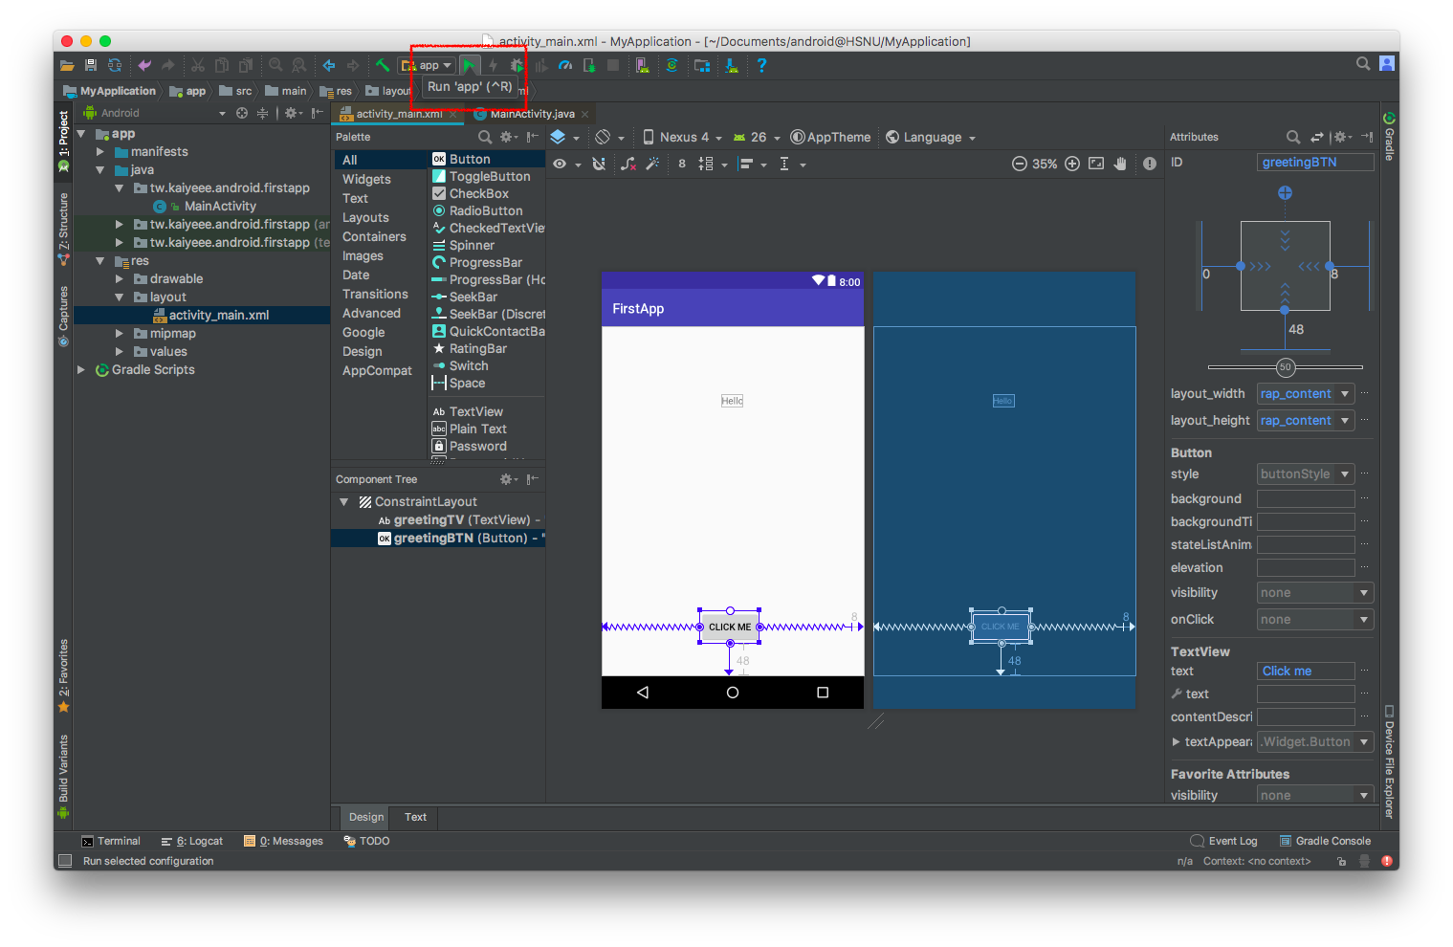
Task: Expand Gradle Scripts node
Action: [81, 369]
